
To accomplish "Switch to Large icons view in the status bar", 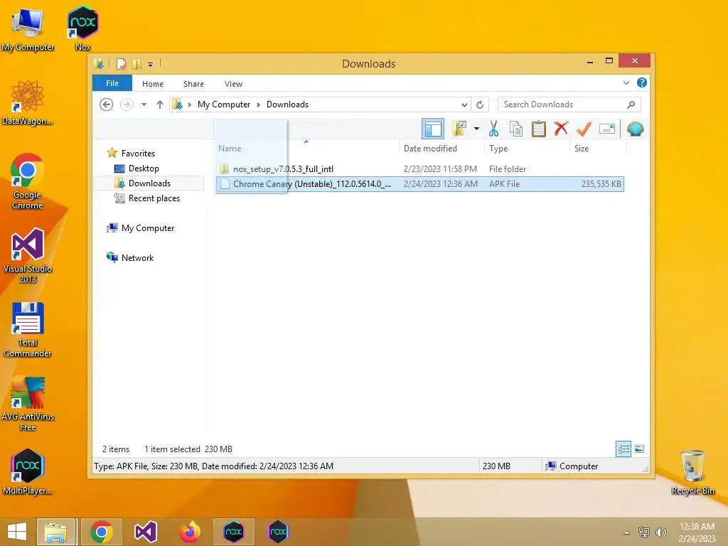I will tap(639, 449).
